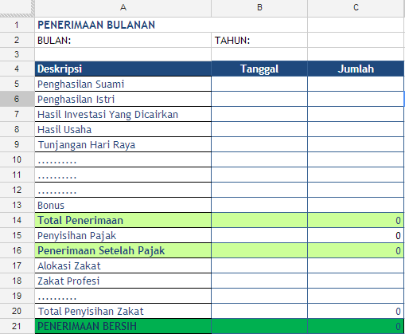Viewport: 405px width, 334px height.
Task: Click Tanggal cell for Penghasilan Suami
Action: [x=259, y=84]
